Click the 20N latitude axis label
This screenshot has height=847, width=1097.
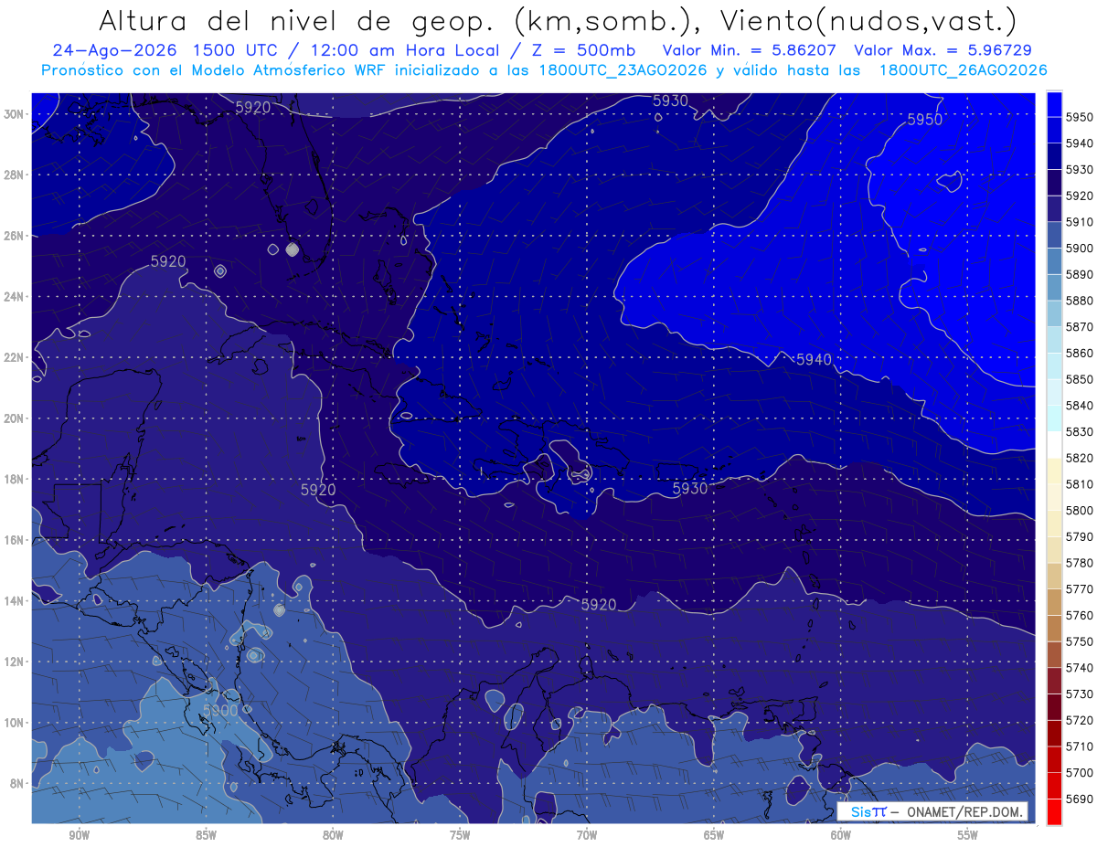pos(14,418)
